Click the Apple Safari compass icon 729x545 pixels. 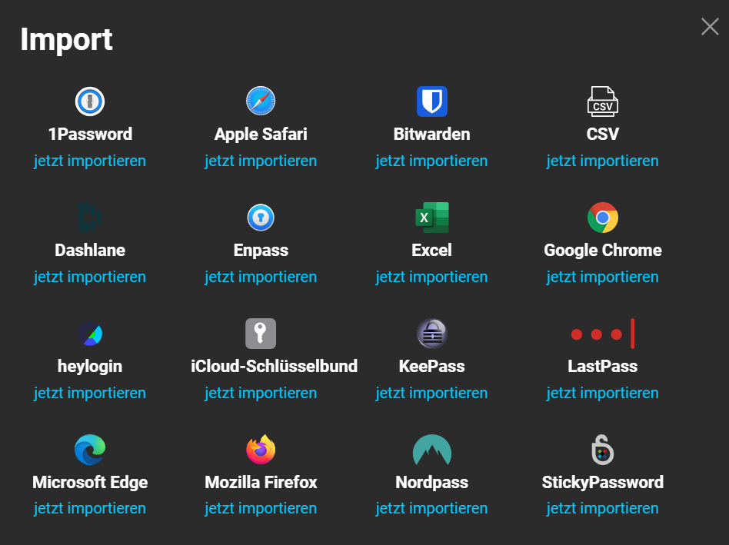pyautogui.click(x=261, y=101)
